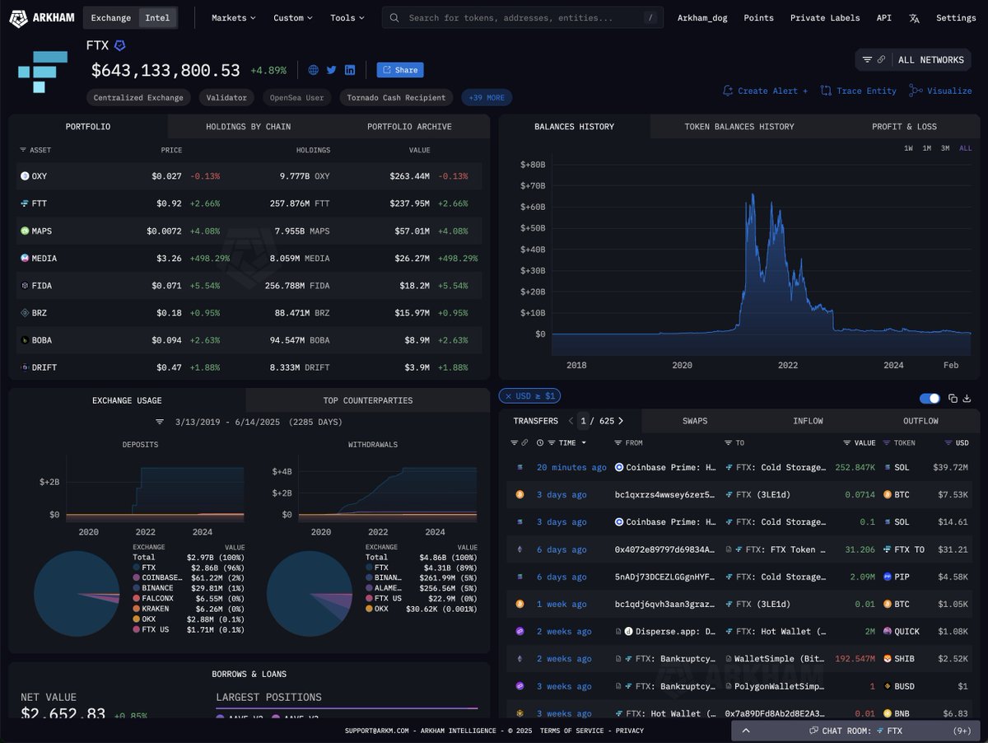988x743 pixels.
Task: Click the FIDA token icon in portfolio
Action: (x=25, y=285)
